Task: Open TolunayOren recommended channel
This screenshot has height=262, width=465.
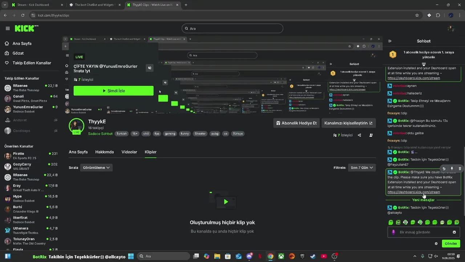Action: pos(31,241)
